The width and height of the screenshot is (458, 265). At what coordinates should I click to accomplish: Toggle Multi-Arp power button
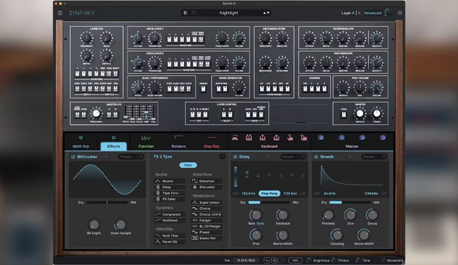pos(81,137)
